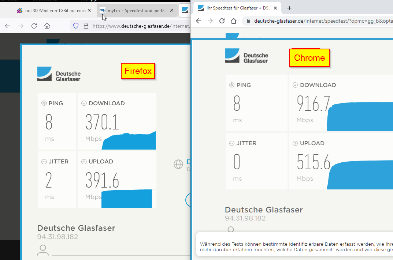393x260 pixels.
Task: Click Chrome upload speed graph
Action: point(360,175)
